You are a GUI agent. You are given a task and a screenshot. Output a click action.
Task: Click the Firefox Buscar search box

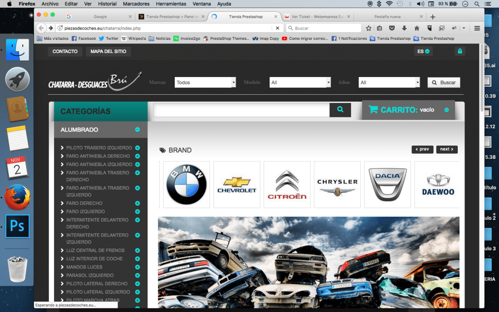pos(323,28)
